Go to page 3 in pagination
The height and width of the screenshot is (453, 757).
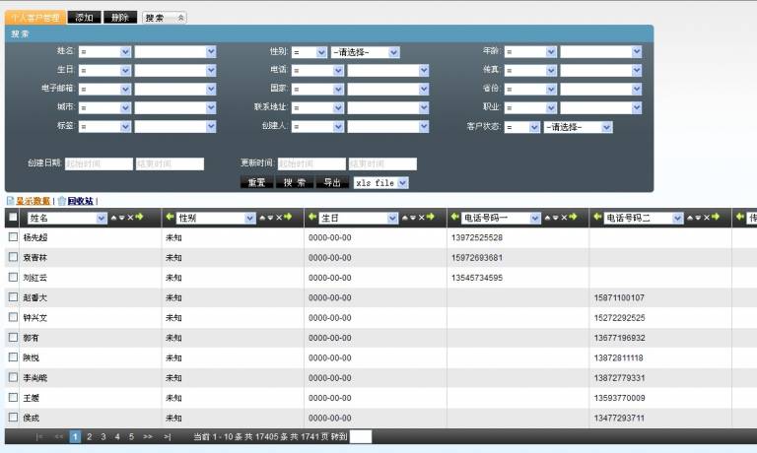coord(103,436)
